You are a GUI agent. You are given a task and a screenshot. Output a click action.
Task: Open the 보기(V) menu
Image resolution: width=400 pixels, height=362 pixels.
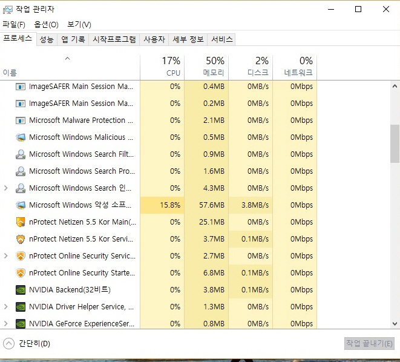point(79,24)
